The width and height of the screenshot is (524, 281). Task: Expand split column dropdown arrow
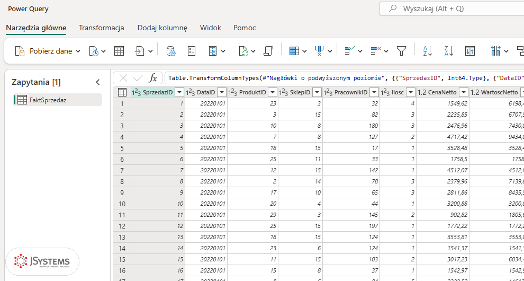tap(506, 51)
